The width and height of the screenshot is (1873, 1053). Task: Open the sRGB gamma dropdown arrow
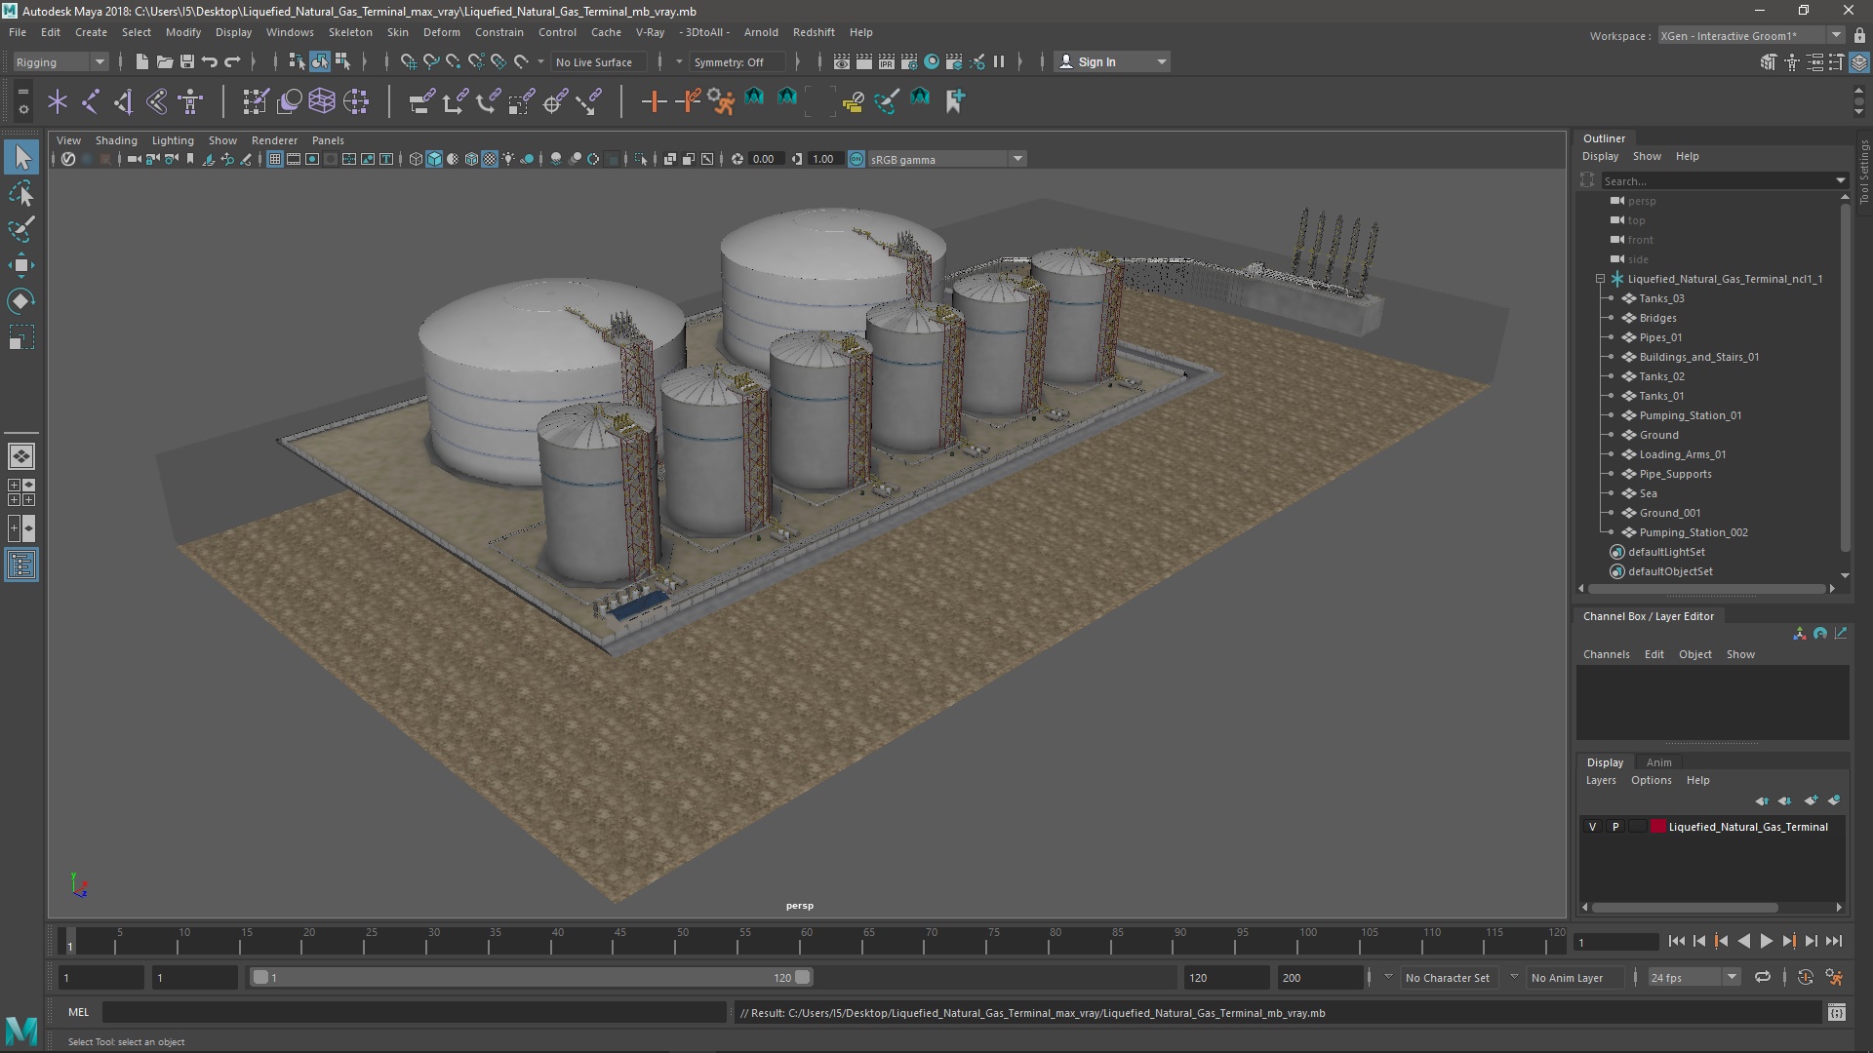pyautogui.click(x=1017, y=159)
